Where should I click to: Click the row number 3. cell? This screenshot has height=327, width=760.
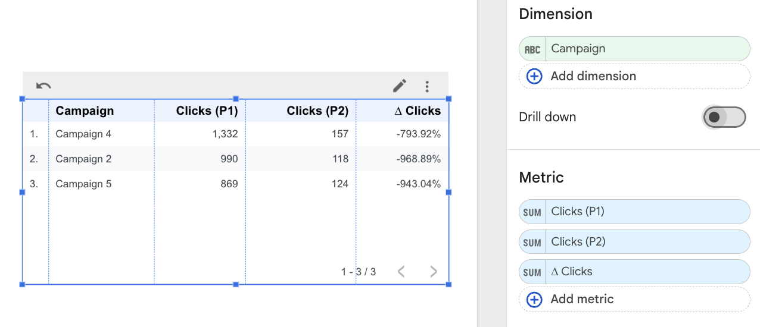[34, 184]
